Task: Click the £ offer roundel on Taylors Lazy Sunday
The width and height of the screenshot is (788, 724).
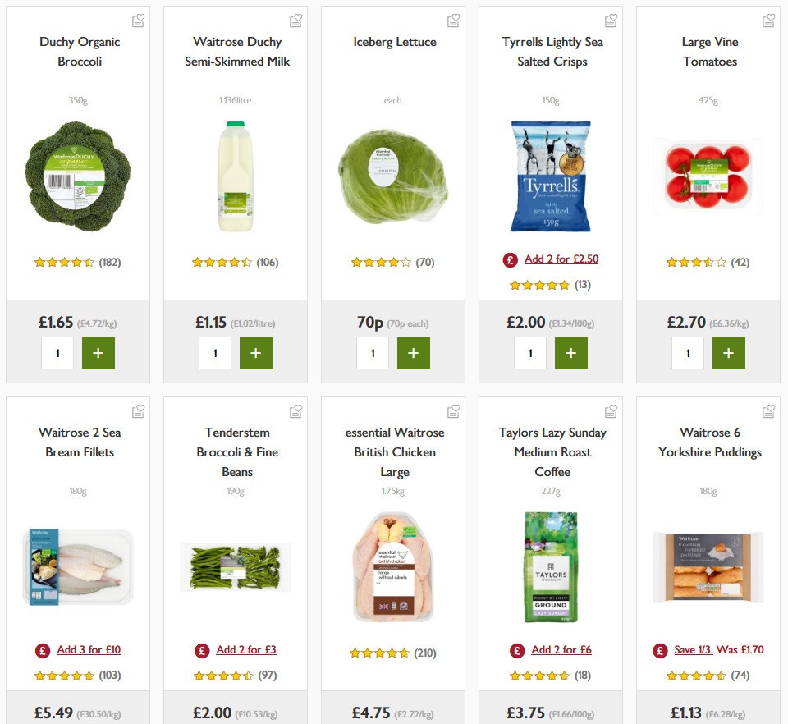Action: pyautogui.click(x=516, y=649)
